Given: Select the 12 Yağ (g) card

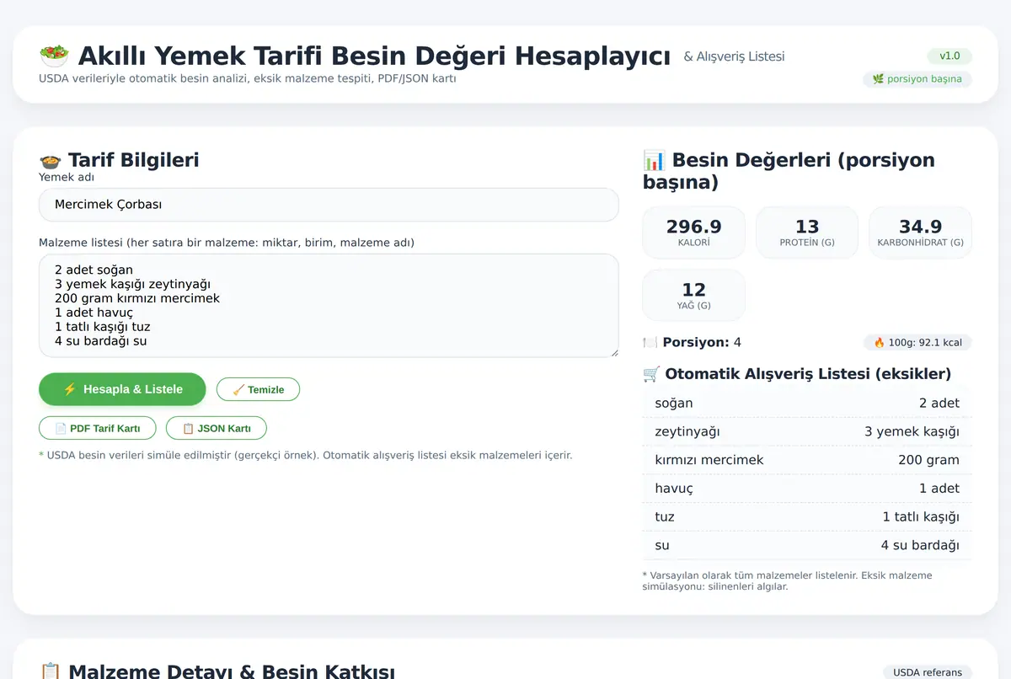Looking at the screenshot, I should [x=694, y=295].
